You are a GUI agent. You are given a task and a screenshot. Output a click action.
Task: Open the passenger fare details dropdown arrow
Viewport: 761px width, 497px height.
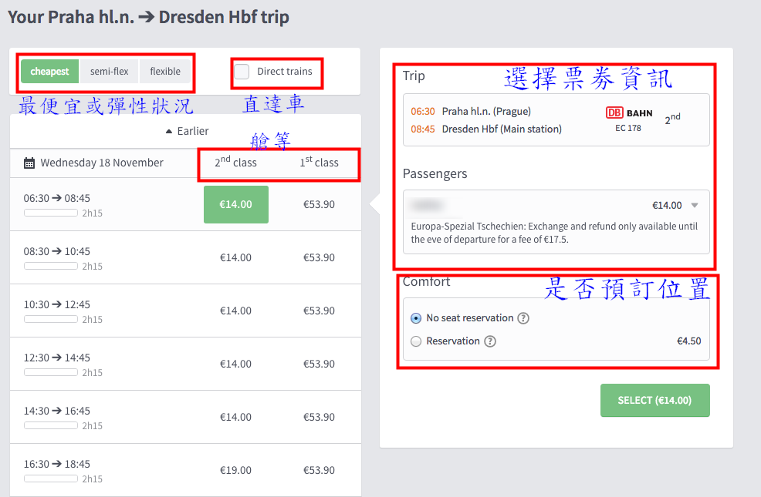(695, 205)
